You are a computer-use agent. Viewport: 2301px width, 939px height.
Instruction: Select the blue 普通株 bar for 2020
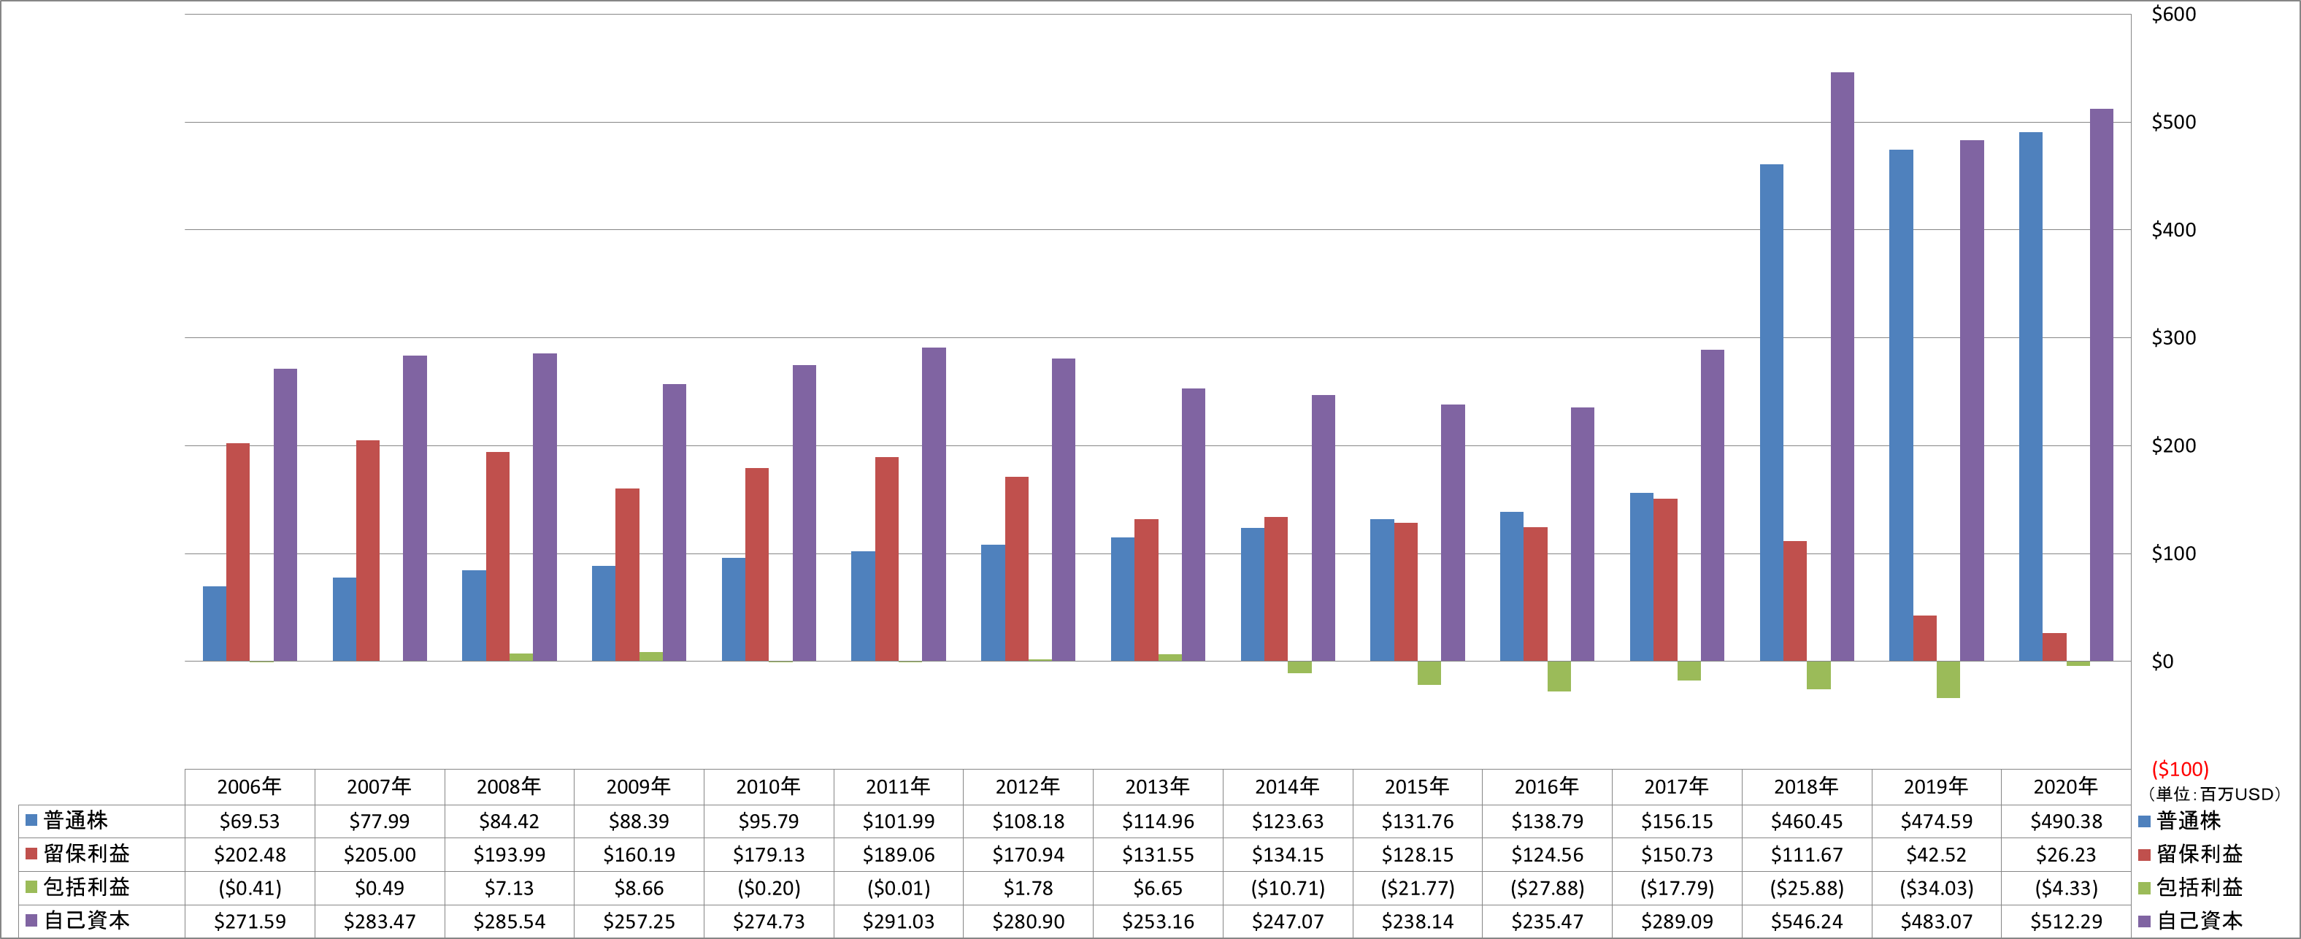[x=2030, y=396]
